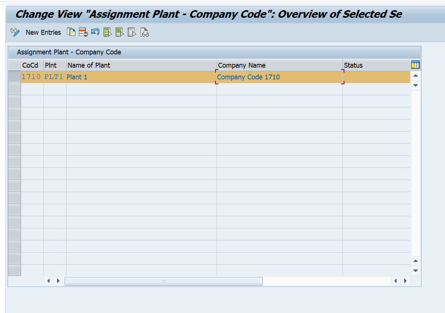Open the table column configuration icon
The image size is (445, 313).
415,65
